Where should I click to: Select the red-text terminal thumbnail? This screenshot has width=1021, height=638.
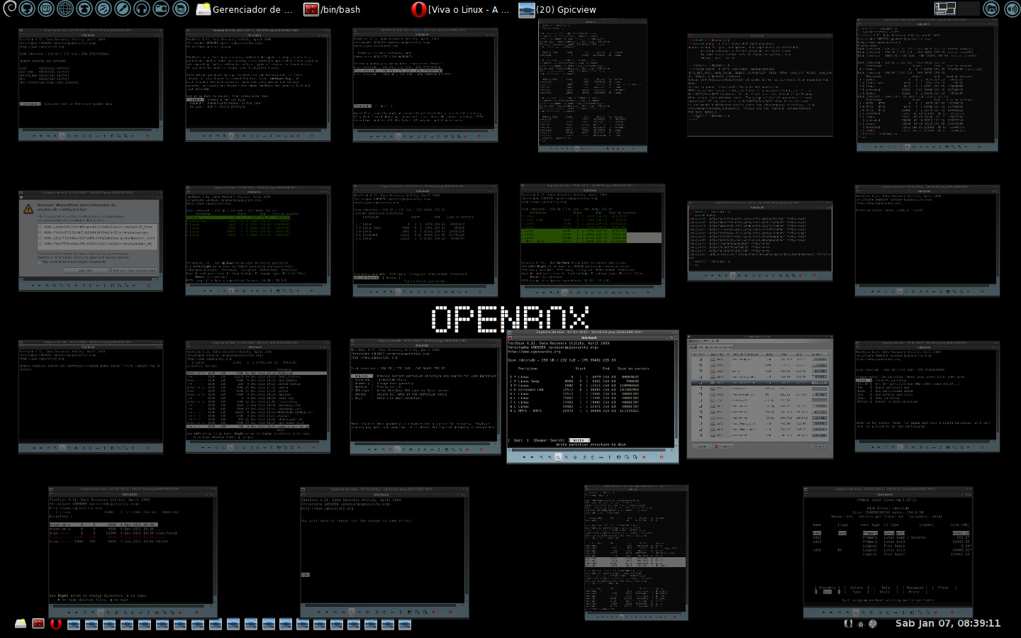coord(759,85)
